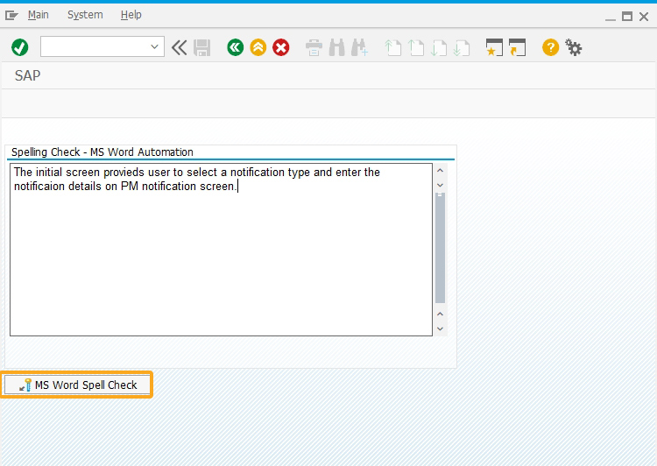657x466 pixels.
Task: Click the red Cancel icon
Action: click(x=280, y=47)
